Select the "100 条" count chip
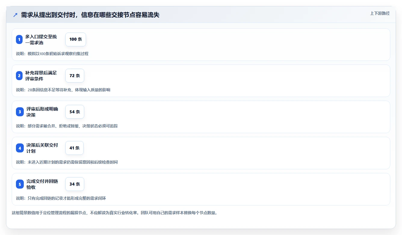Image resolution: width=402 pixels, height=235 pixels. click(76, 39)
